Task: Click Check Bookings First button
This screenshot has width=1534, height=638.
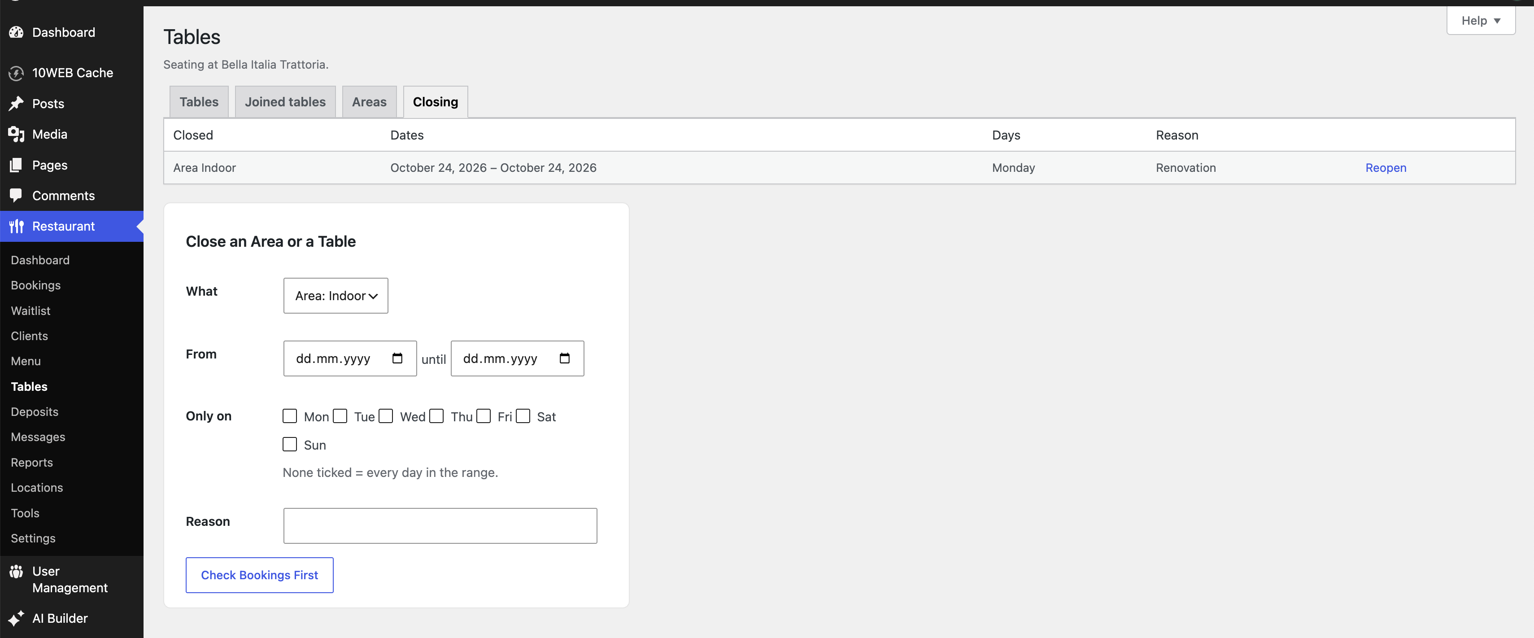Action: tap(260, 575)
